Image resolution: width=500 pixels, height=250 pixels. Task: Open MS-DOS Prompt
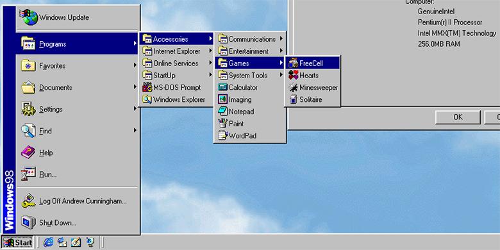176,87
